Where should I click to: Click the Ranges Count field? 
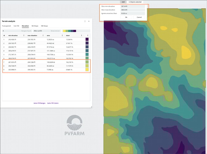(x=17, y=31)
